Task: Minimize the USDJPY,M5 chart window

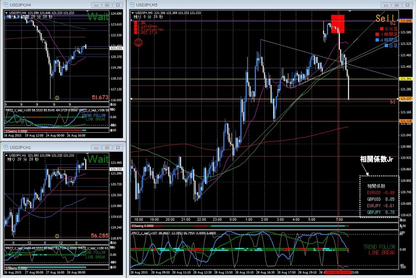Action: tap(386, 5)
